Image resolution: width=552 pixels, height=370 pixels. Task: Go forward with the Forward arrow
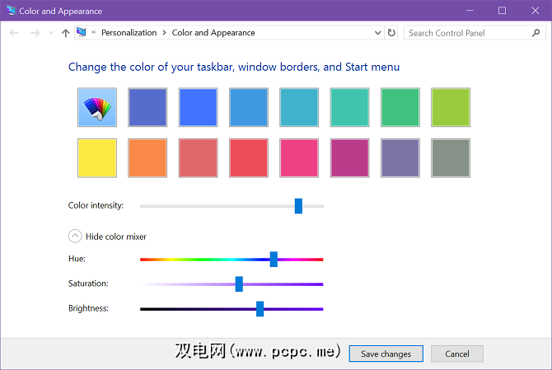coord(35,33)
